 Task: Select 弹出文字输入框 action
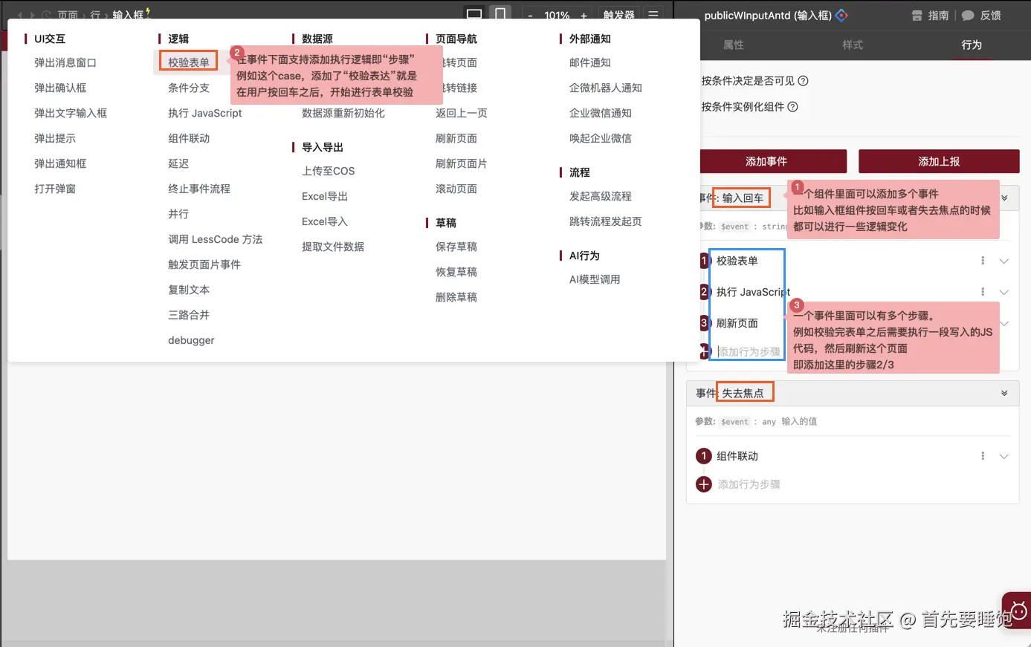71,113
